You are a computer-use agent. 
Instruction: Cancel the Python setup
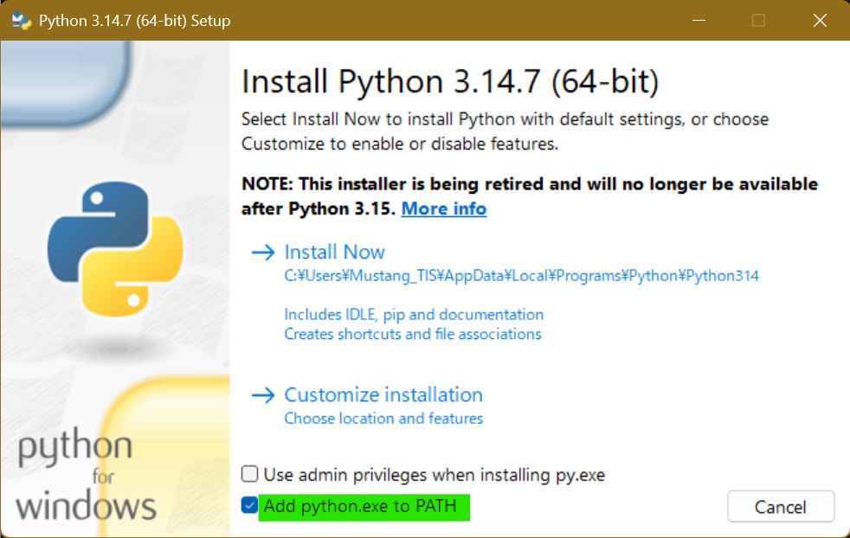pos(781,507)
